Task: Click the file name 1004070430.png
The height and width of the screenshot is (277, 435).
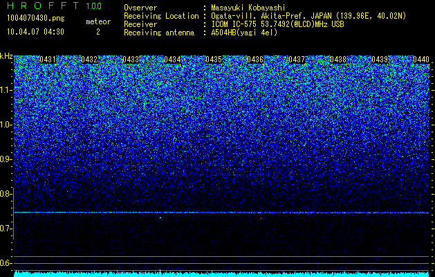Action: coord(36,18)
